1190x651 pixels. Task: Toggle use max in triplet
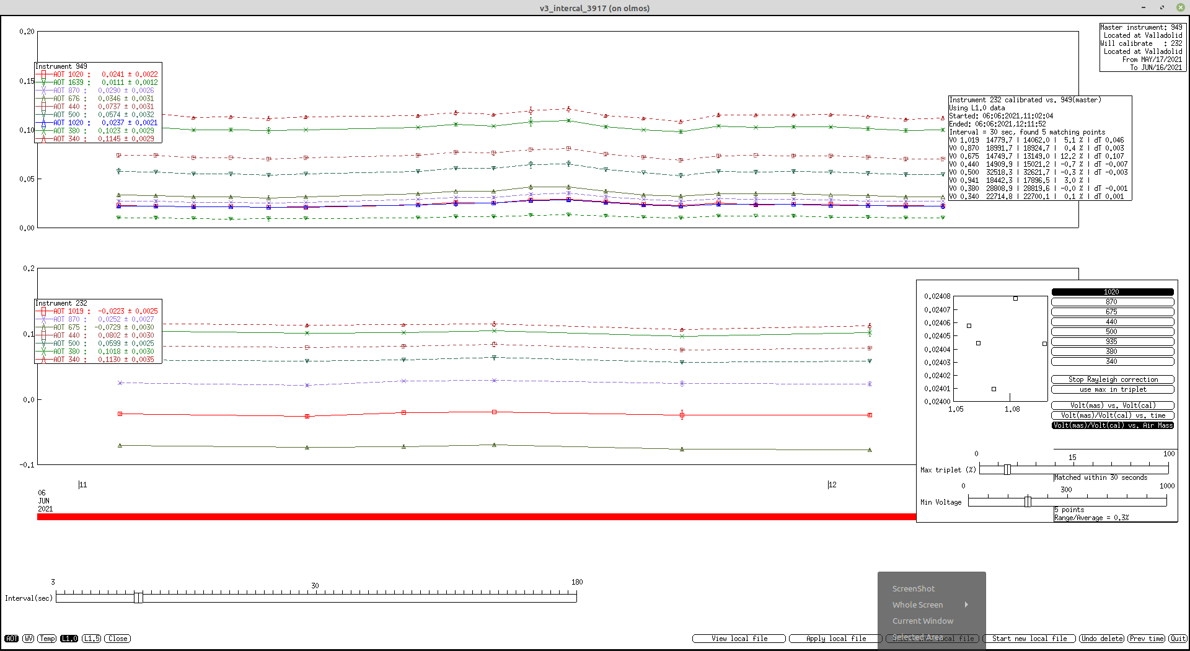click(1113, 389)
